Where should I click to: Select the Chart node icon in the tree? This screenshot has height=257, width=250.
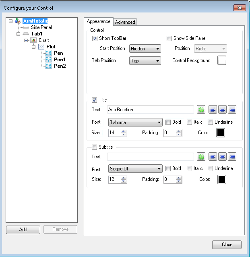pyautogui.click(x=34, y=40)
